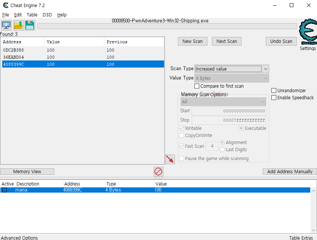Click Add Address Manually
Image resolution: width=317 pixels, height=240 pixels.
[290, 172]
